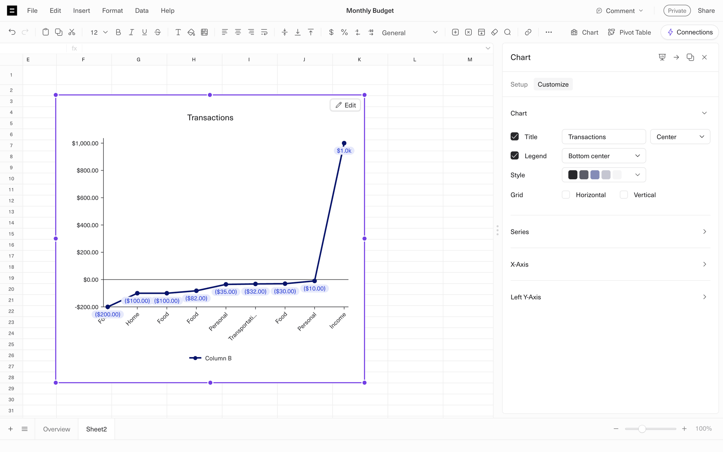Click the cut scissors icon

coord(72,32)
